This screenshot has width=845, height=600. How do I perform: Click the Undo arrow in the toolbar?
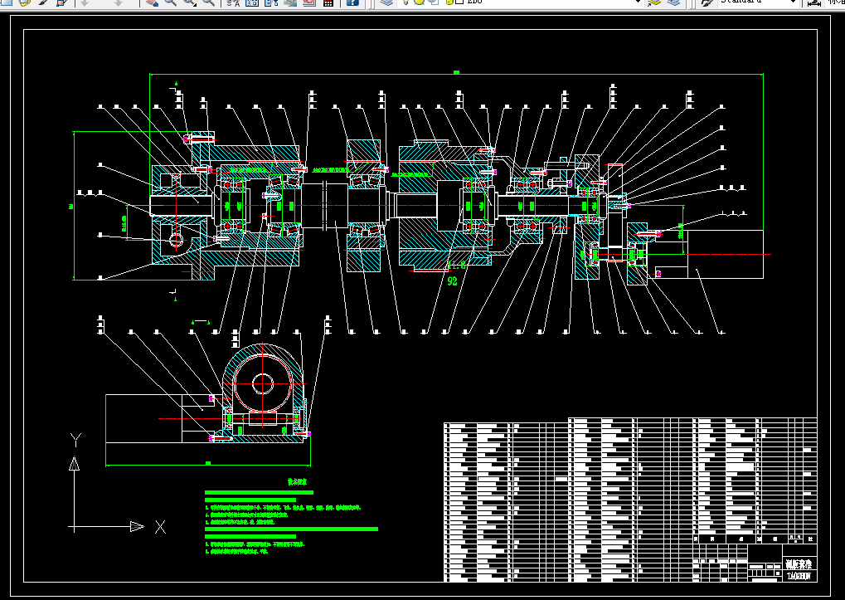(85, 2)
